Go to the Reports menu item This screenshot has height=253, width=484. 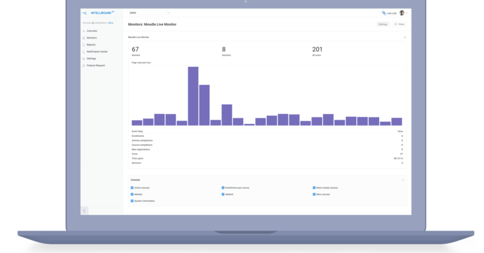click(91, 45)
